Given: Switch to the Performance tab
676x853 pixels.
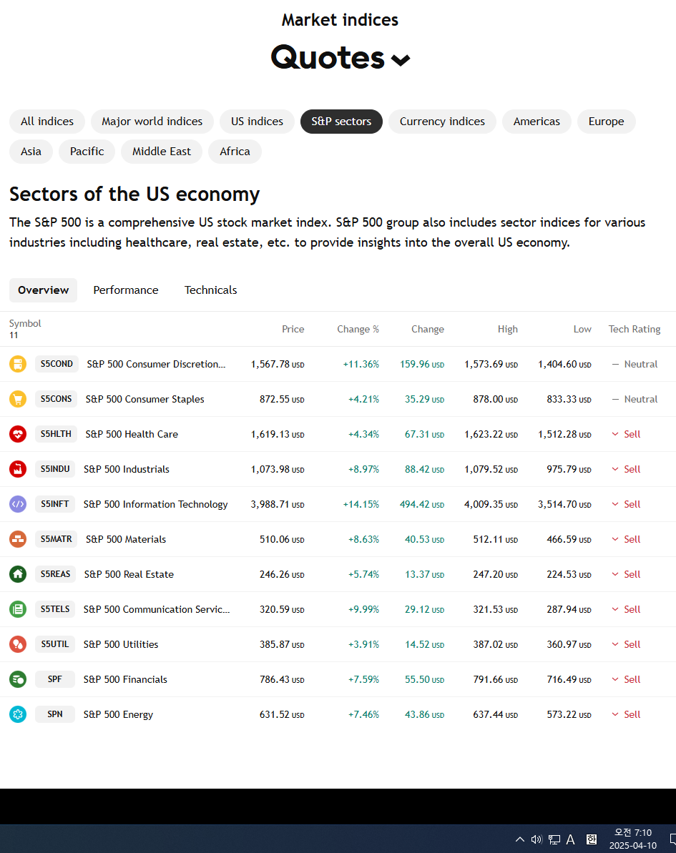Looking at the screenshot, I should pos(126,290).
